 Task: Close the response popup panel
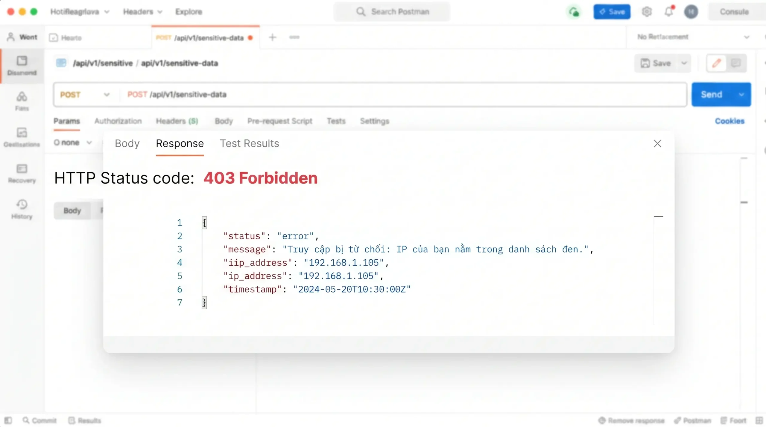(657, 144)
